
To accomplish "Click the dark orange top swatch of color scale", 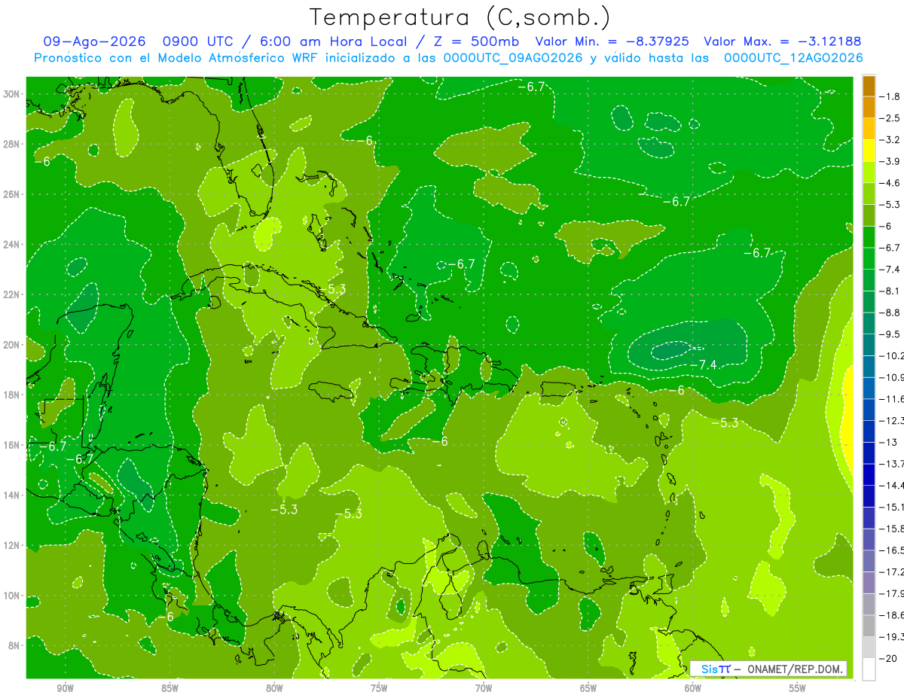I will point(869,85).
